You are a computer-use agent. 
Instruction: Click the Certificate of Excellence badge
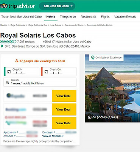(106, 58)
